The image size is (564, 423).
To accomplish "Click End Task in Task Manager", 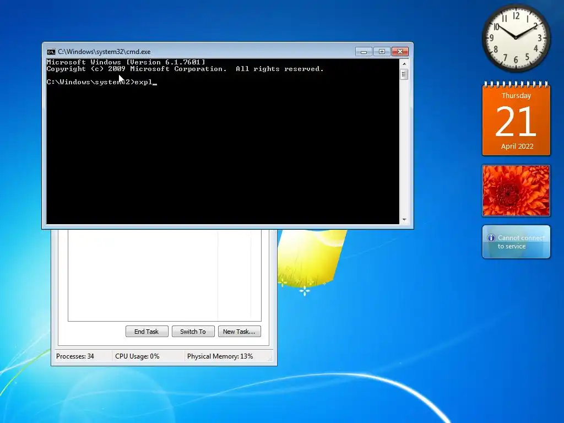I will [147, 331].
